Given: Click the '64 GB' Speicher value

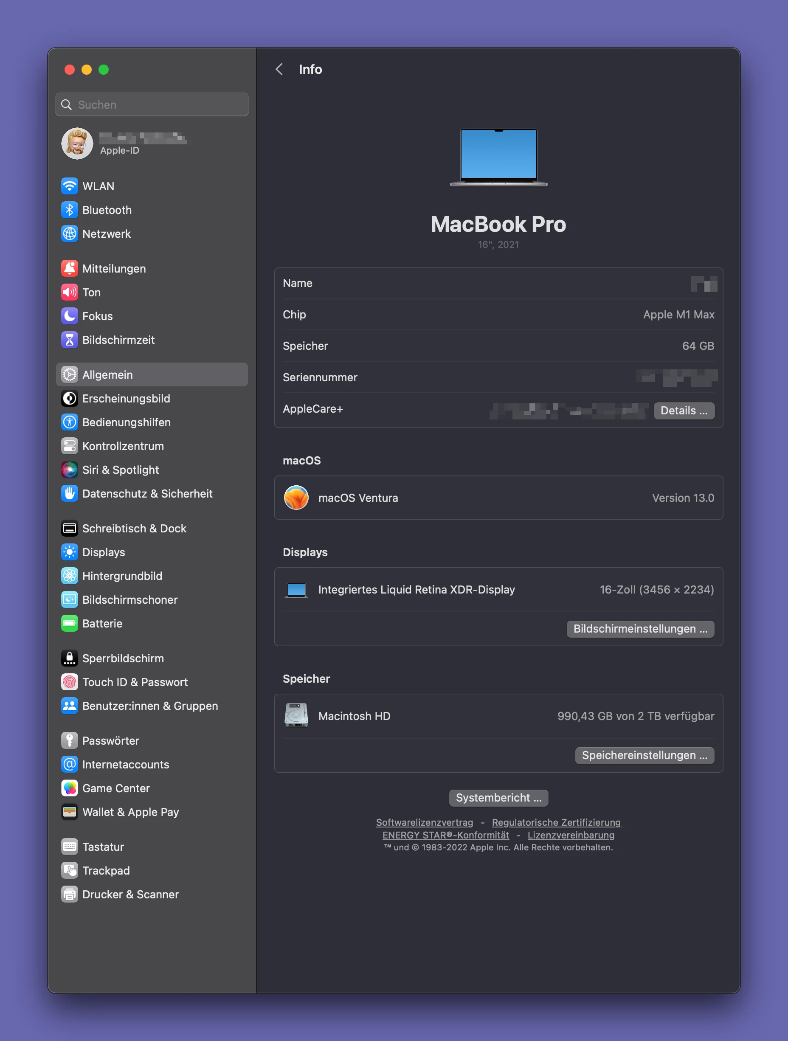Looking at the screenshot, I should 698,346.
